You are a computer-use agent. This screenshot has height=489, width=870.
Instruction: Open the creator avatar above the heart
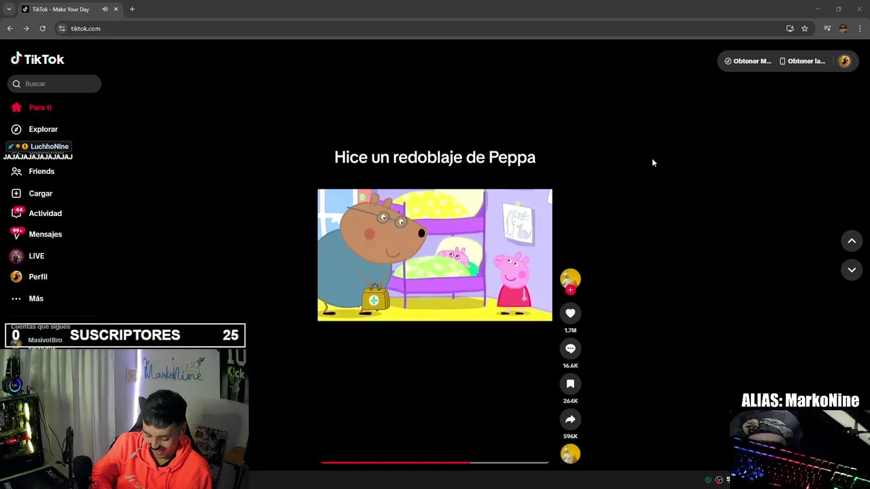click(x=570, y=278)
